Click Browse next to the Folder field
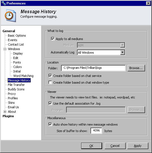Screen dimensions: 152x153 point(136,68)
